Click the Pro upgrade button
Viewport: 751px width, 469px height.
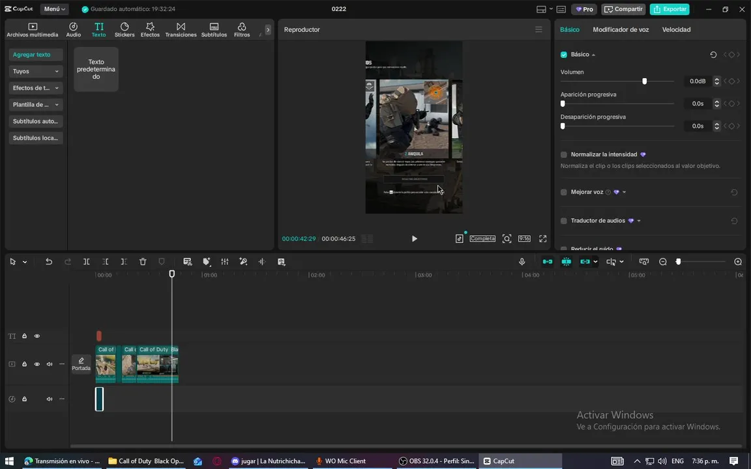584,9
